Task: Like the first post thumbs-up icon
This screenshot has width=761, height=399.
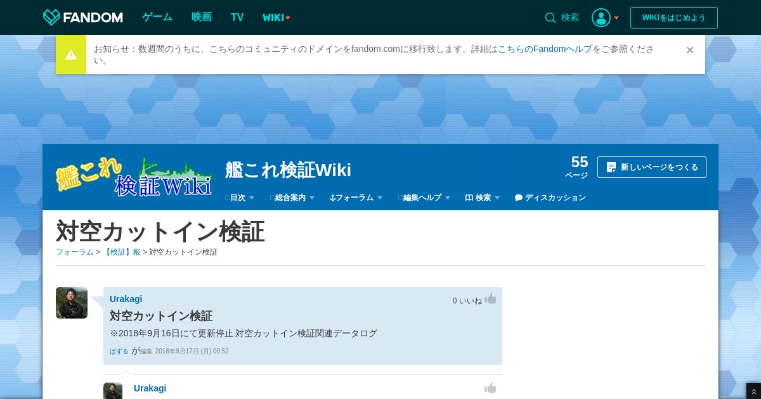Action: (x=490, y=299)
